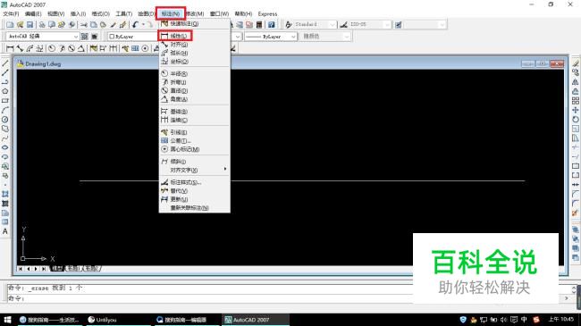Choose 线性(L) from the dimension menu
The image size is (581, 326).
coord(195,36)
